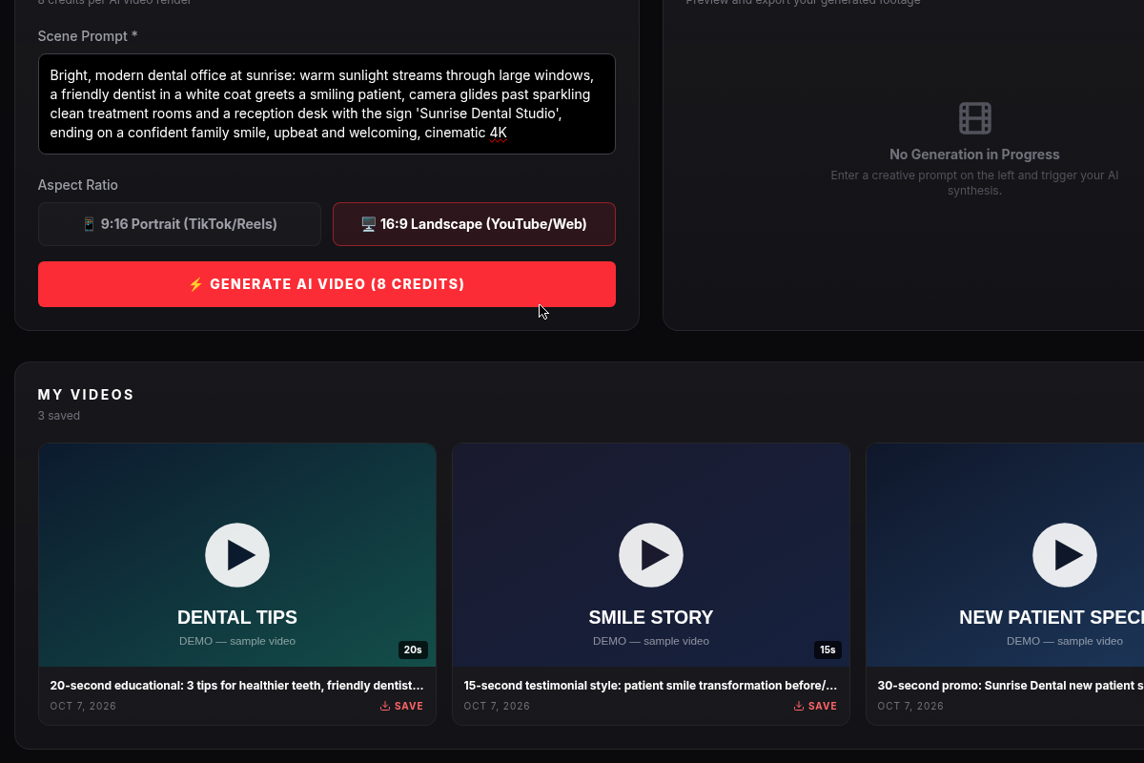Click the filmstrip icon in preview panel

click(x=974, y=118)
